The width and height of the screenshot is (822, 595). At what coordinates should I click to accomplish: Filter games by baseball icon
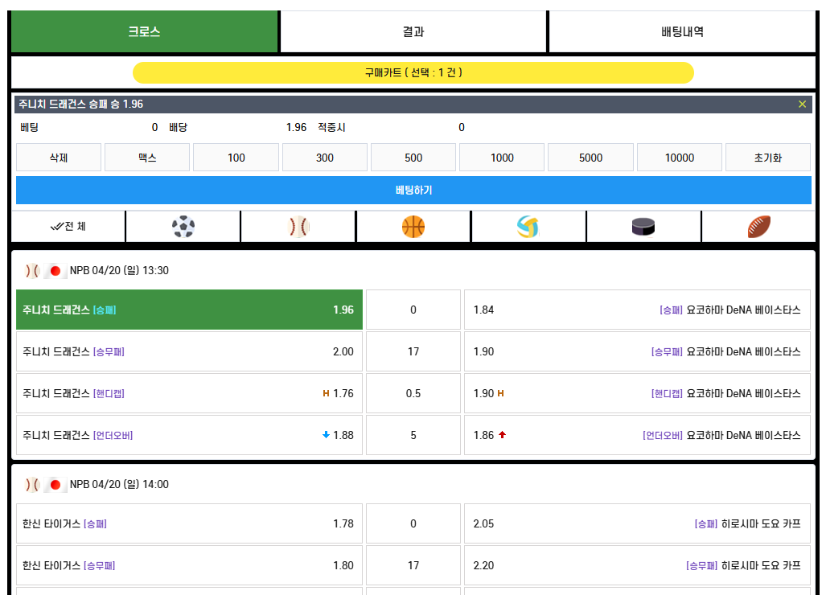[x=298, y=227]
